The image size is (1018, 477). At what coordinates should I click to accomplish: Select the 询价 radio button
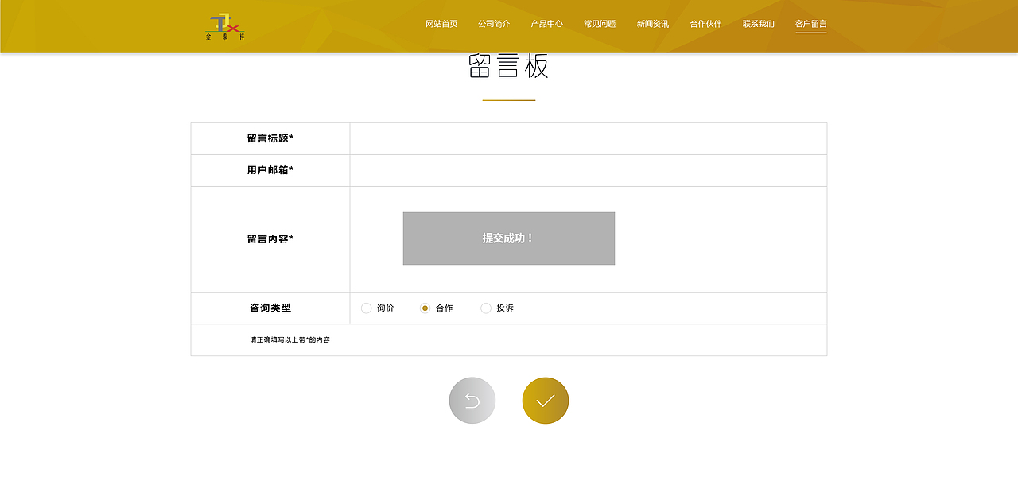tap(367, 308)
